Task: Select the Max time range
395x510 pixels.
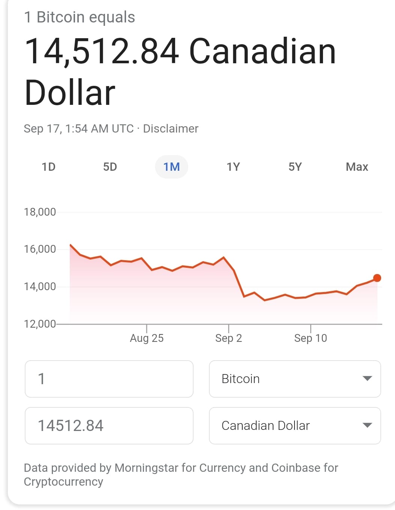Action: pos(357,167)
